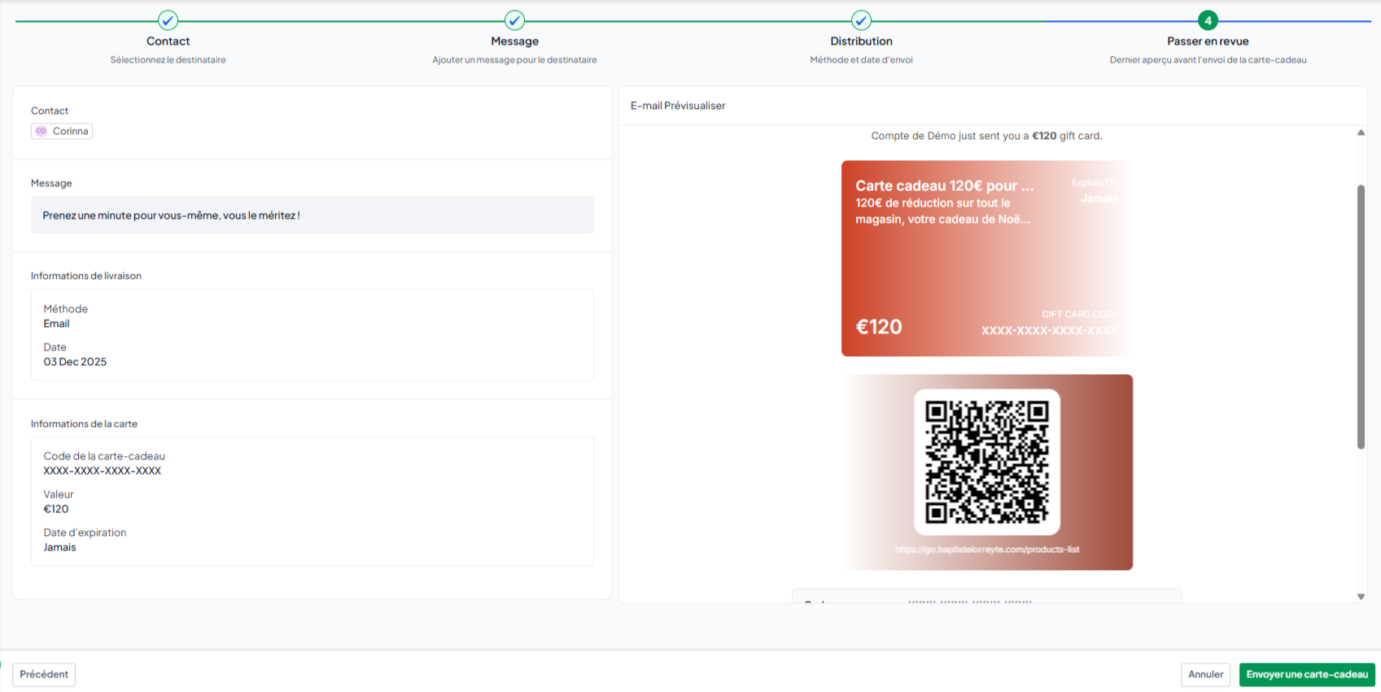Click 'Jamais' under Date d'expiration
1381x692 pixels.
59,547
